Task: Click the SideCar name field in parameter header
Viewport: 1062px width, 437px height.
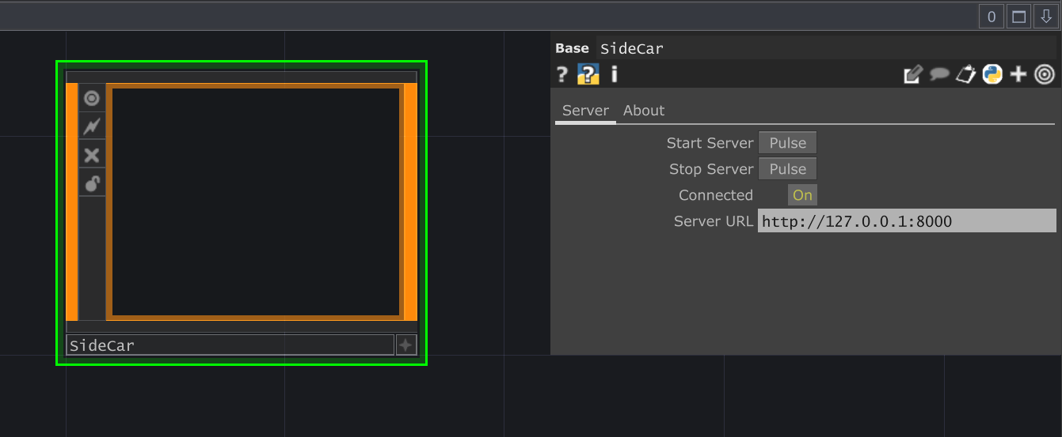Action: [x=826, y=48]
